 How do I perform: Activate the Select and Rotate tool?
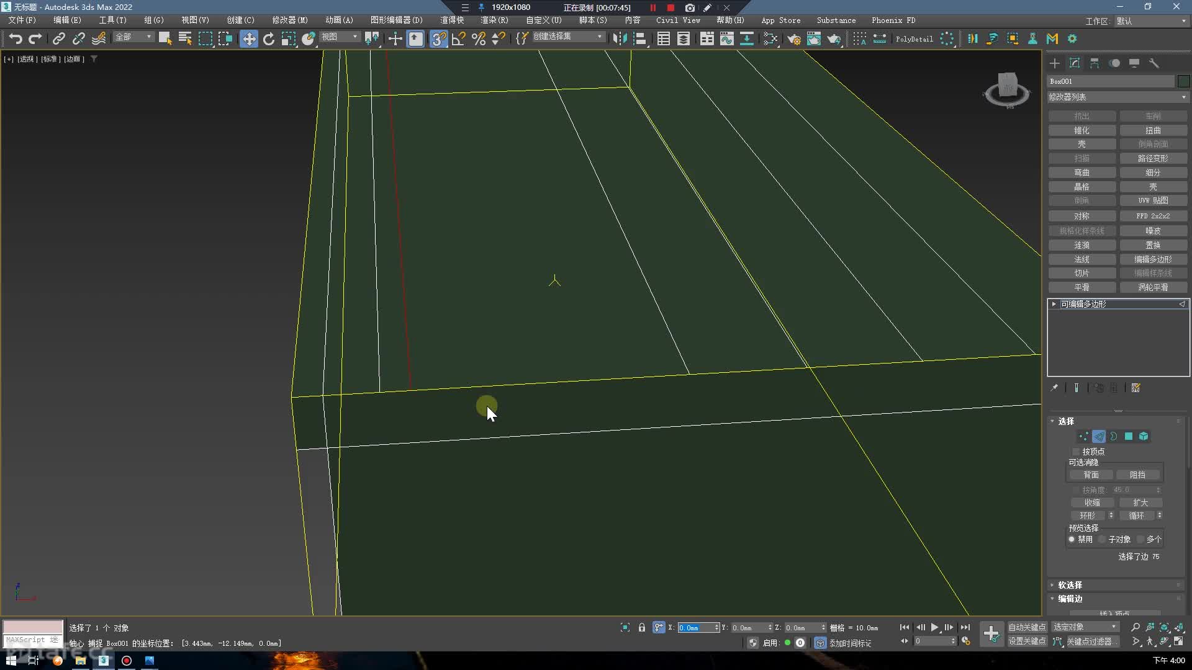click(x=269, y=38)
